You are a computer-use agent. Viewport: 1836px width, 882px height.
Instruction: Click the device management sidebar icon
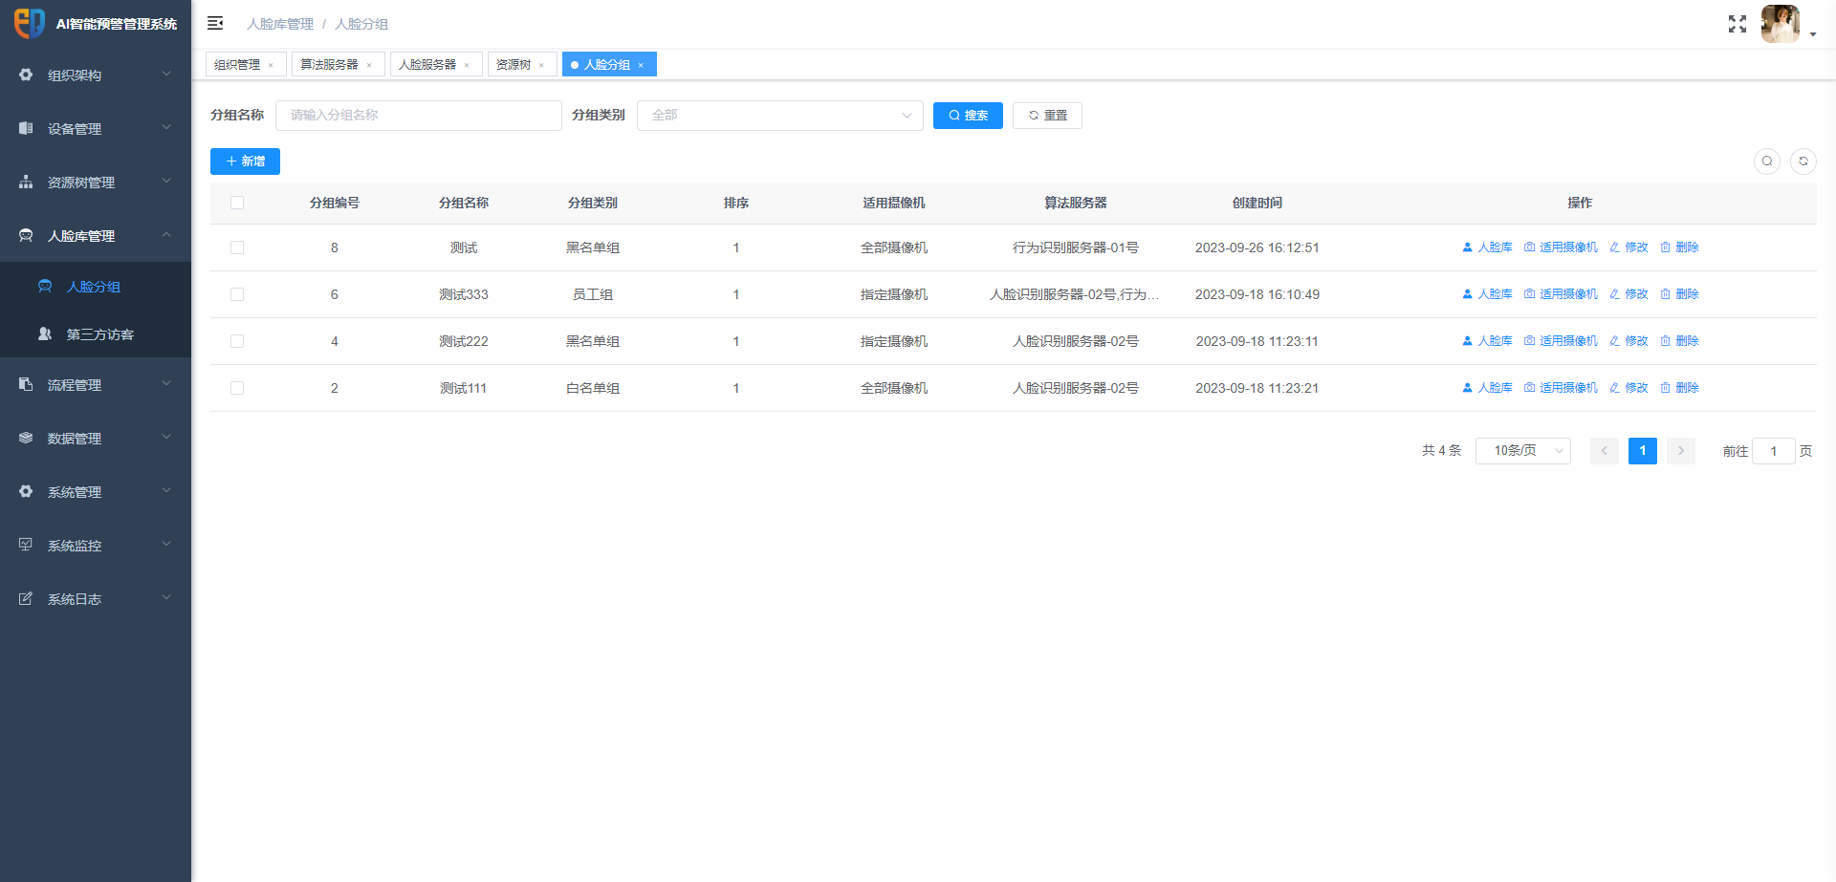pos(26,128)
